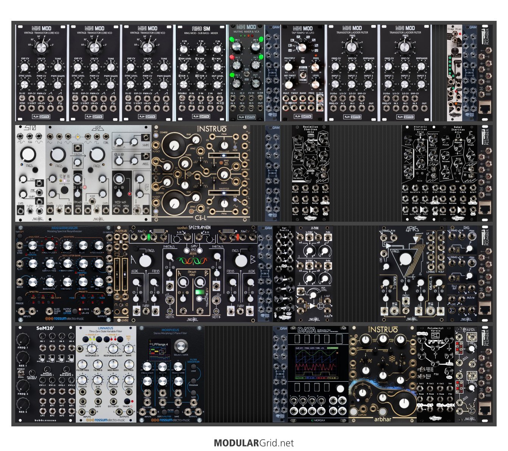Adjust the DEPTH knob on Instruo Cš-L
Screen dimensions: 508x451
pos(225,175)
